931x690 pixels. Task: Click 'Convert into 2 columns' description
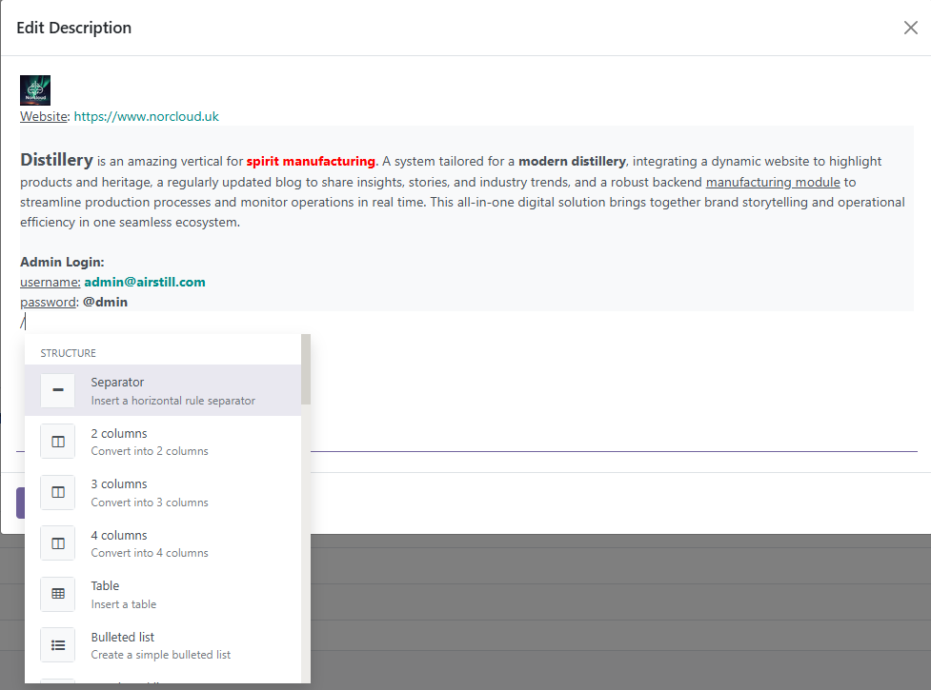[x=150, y=451]
